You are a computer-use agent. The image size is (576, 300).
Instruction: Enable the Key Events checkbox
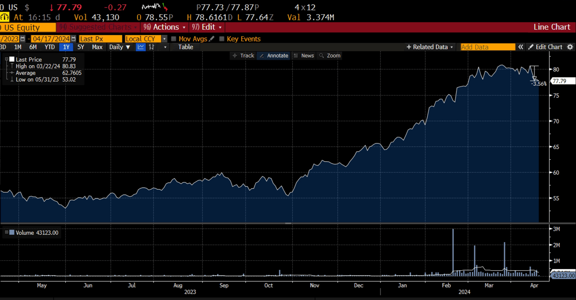[222, 39]
